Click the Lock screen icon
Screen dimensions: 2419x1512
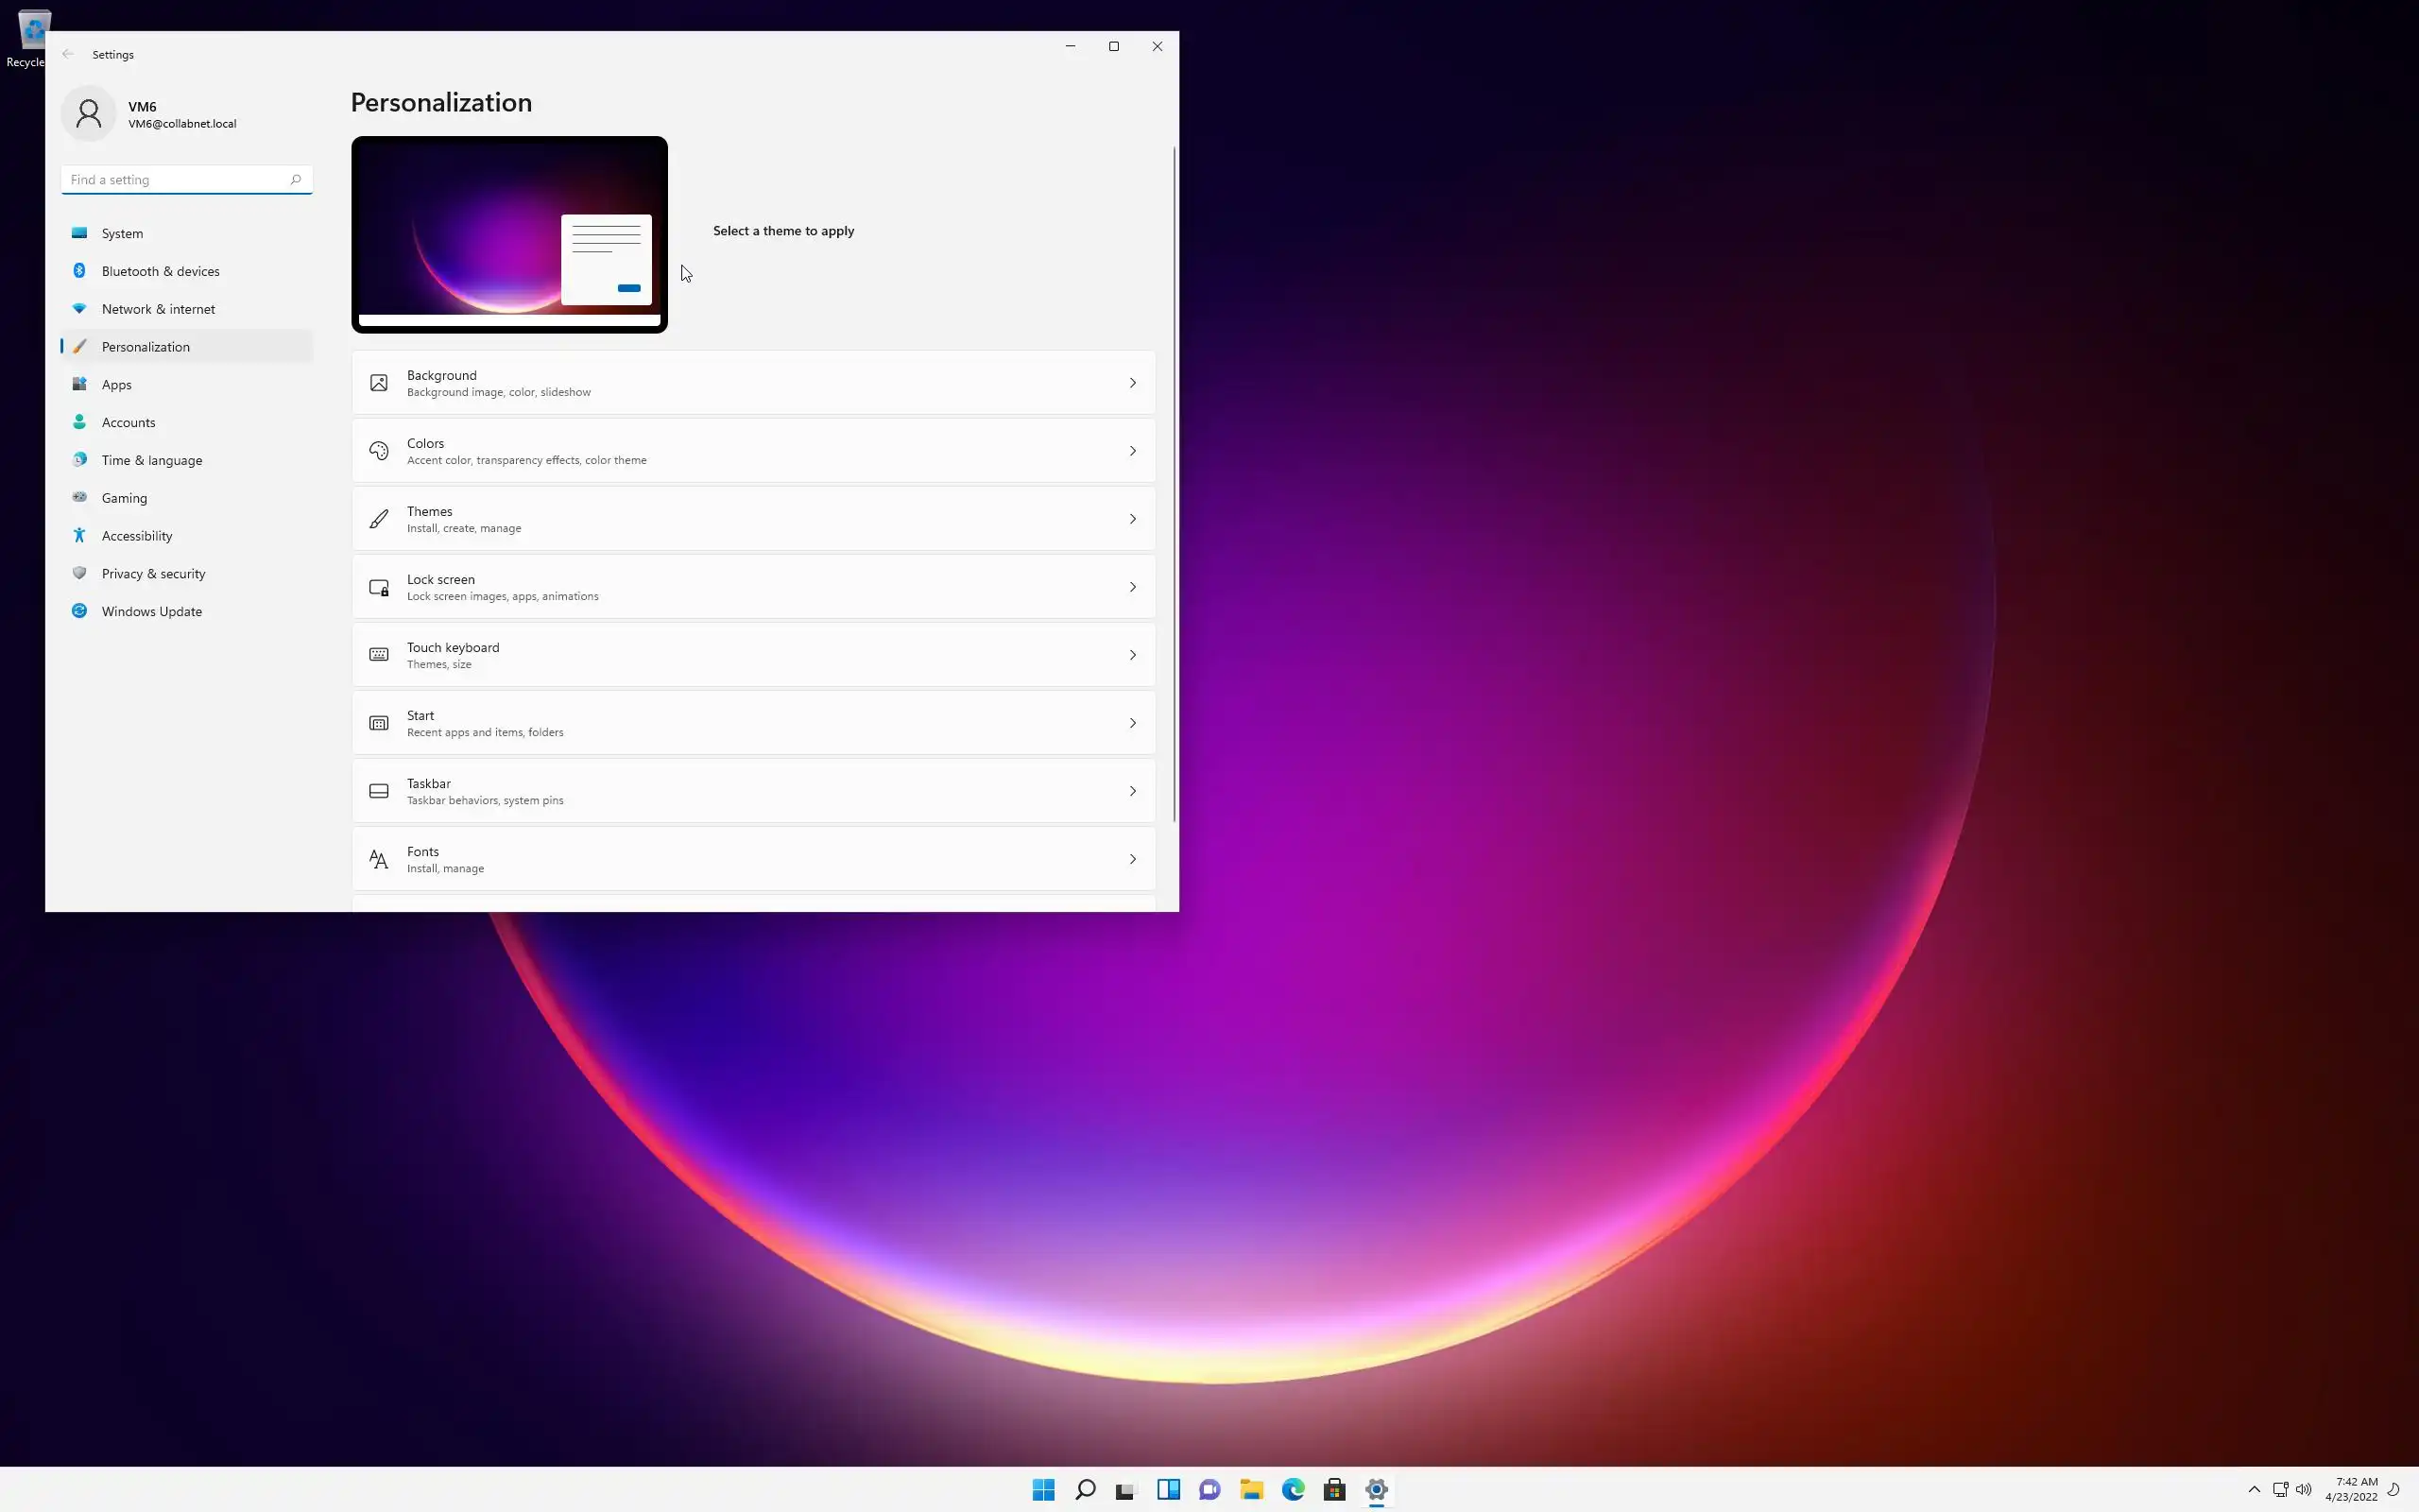click(x=379, y=587)
